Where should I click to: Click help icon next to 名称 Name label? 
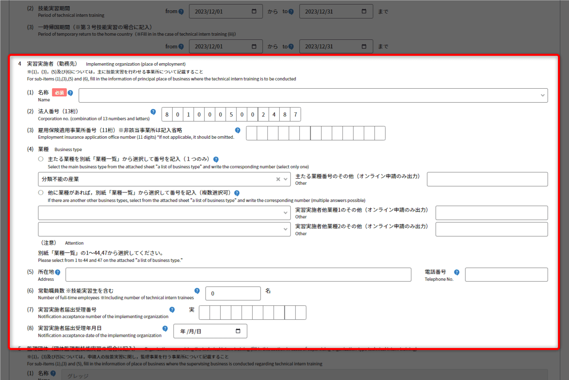70,93
